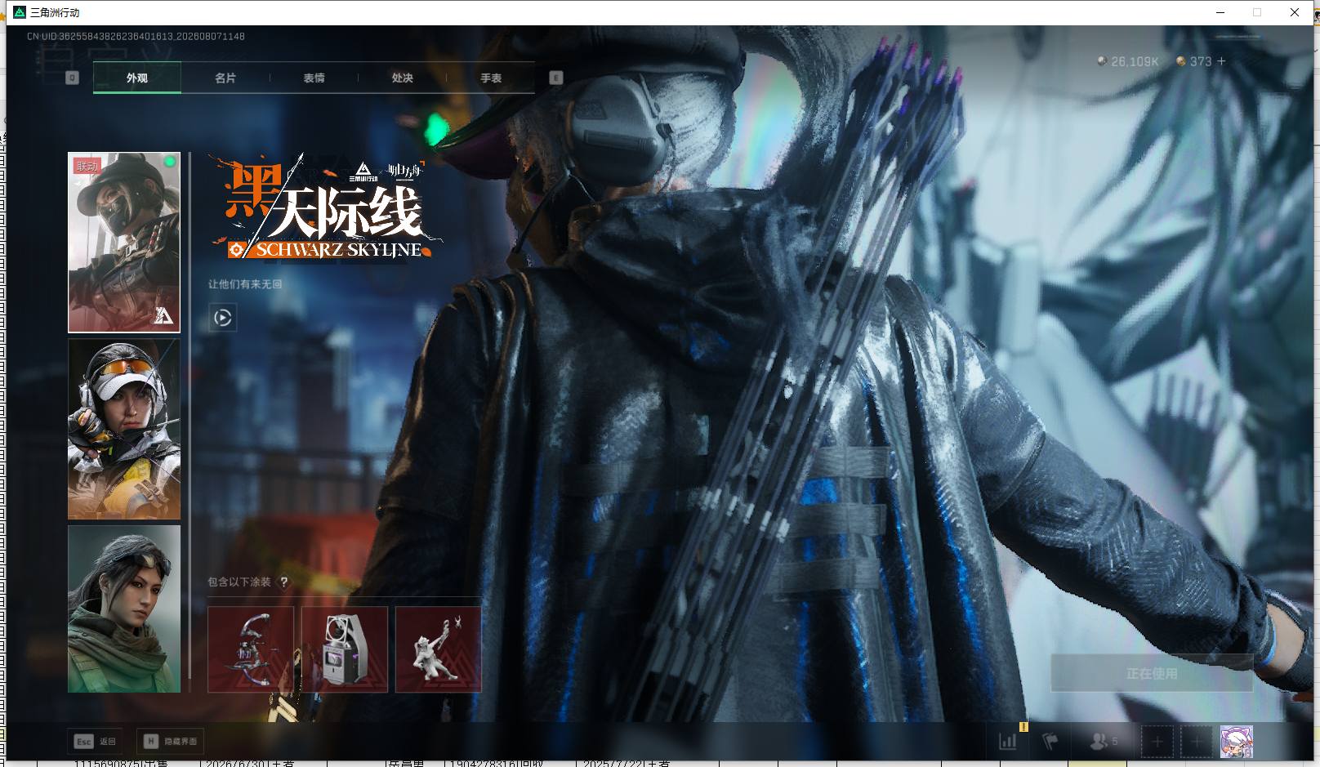
Task: Click the 373 gold currency amount
Action: click(1201, 61)
